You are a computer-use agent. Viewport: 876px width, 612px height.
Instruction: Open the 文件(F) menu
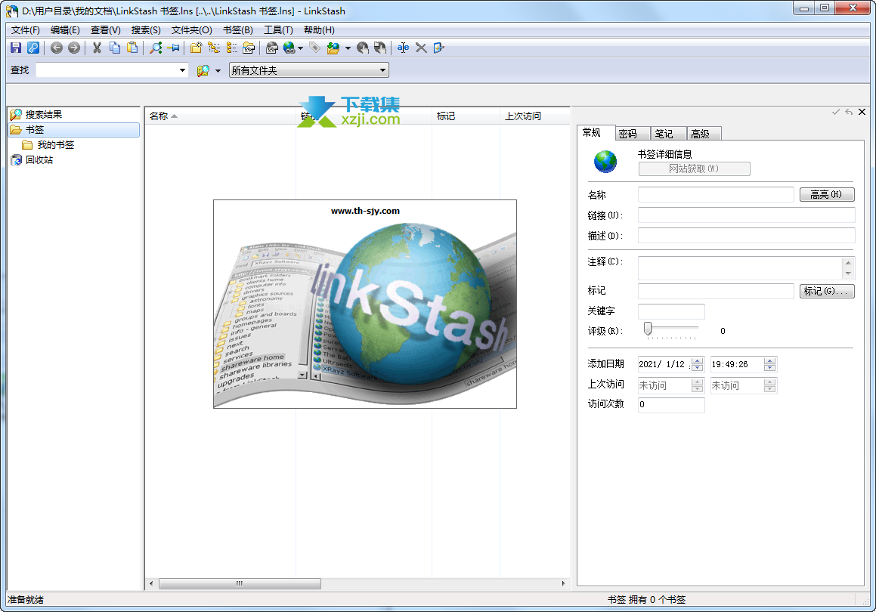point(26,30)
